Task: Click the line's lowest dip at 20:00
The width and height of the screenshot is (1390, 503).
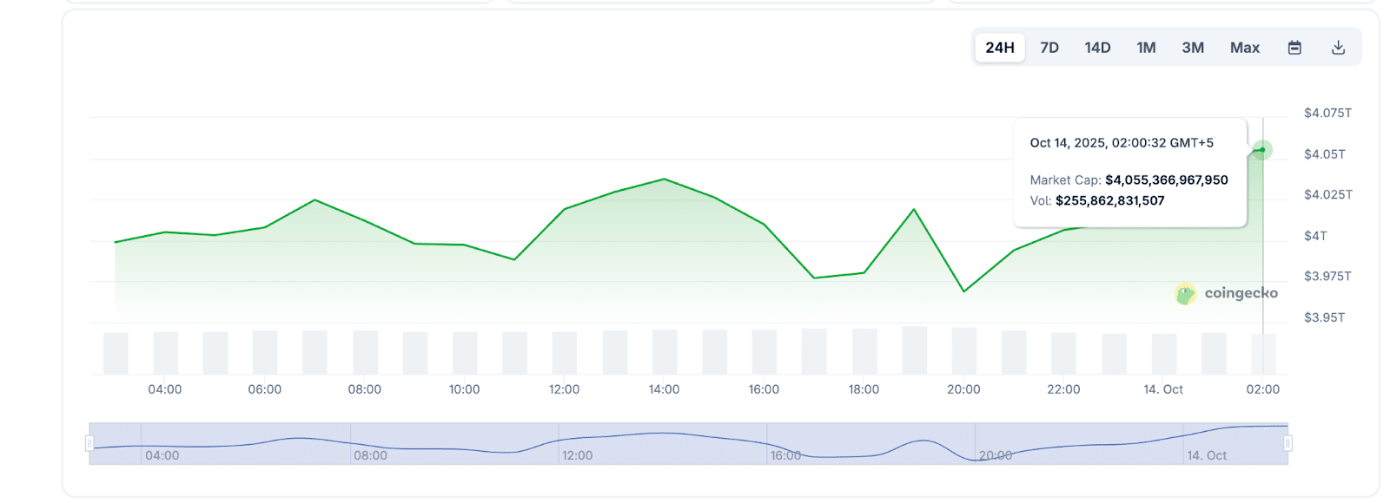Action: coord(963,291)
